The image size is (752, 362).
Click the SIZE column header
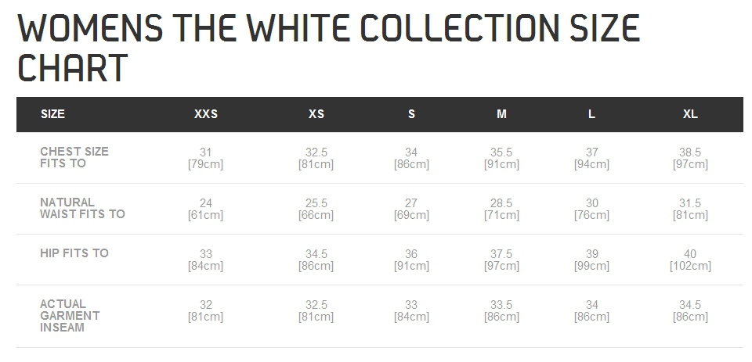[52, 114]
